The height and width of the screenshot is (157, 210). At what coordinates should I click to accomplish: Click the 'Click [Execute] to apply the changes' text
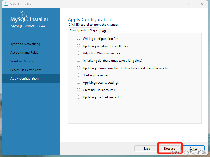point(94,25)
